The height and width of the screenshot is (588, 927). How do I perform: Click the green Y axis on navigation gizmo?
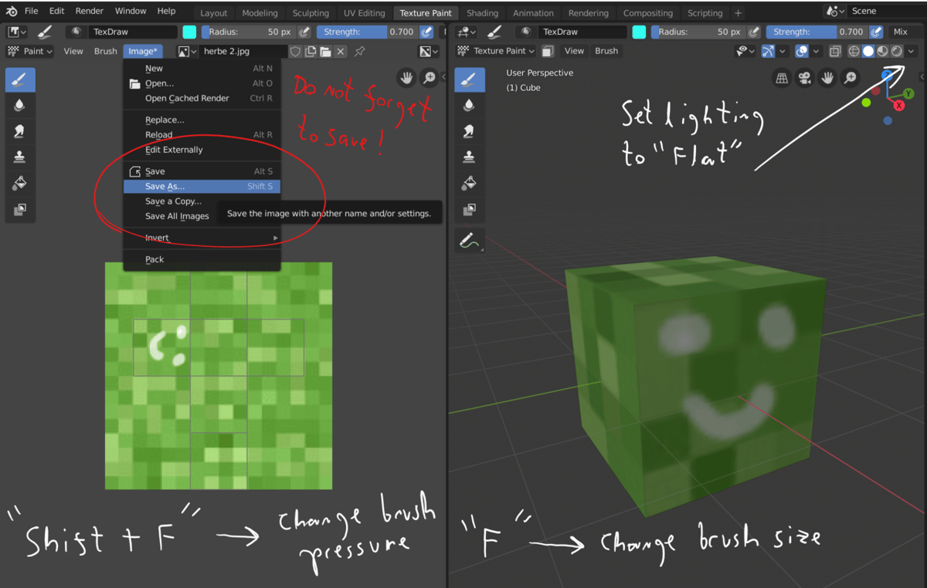pyautogui.click(x=908, y=93)
